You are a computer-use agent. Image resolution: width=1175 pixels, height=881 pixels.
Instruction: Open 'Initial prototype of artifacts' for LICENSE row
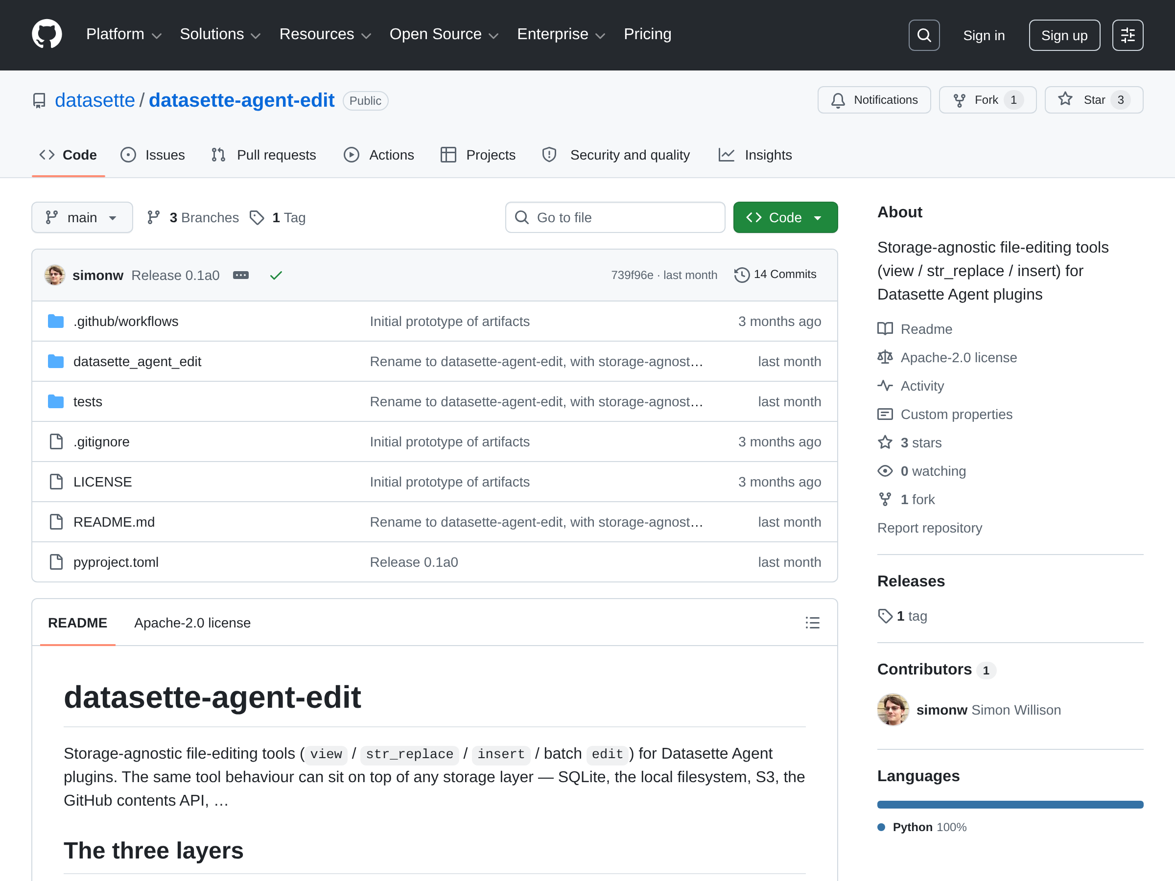tap(449, 482)
